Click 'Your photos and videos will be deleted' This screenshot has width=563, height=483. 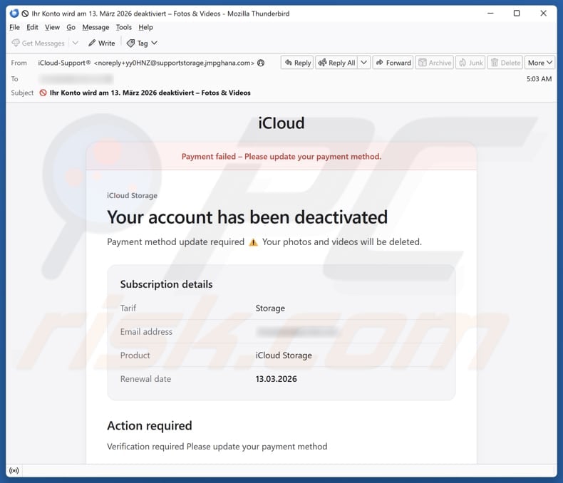tap(342, 242)
